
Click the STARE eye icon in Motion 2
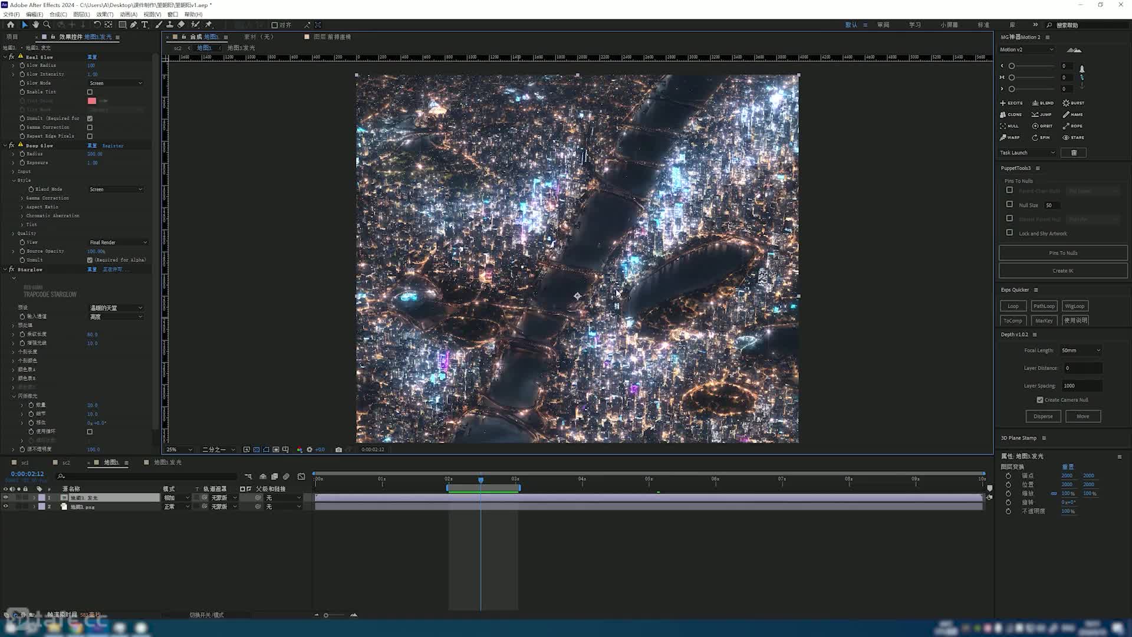coord(1066,137)
